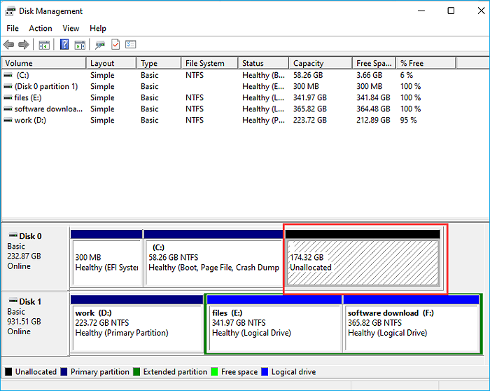Open the Action menu

[x=41, y=28]
